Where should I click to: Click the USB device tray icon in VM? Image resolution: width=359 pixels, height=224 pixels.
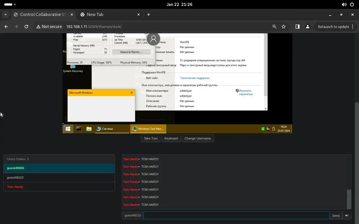273,129
